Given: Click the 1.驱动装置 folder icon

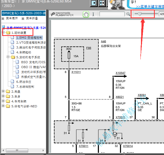Looking at the screenshot, I should coord(8,33).
